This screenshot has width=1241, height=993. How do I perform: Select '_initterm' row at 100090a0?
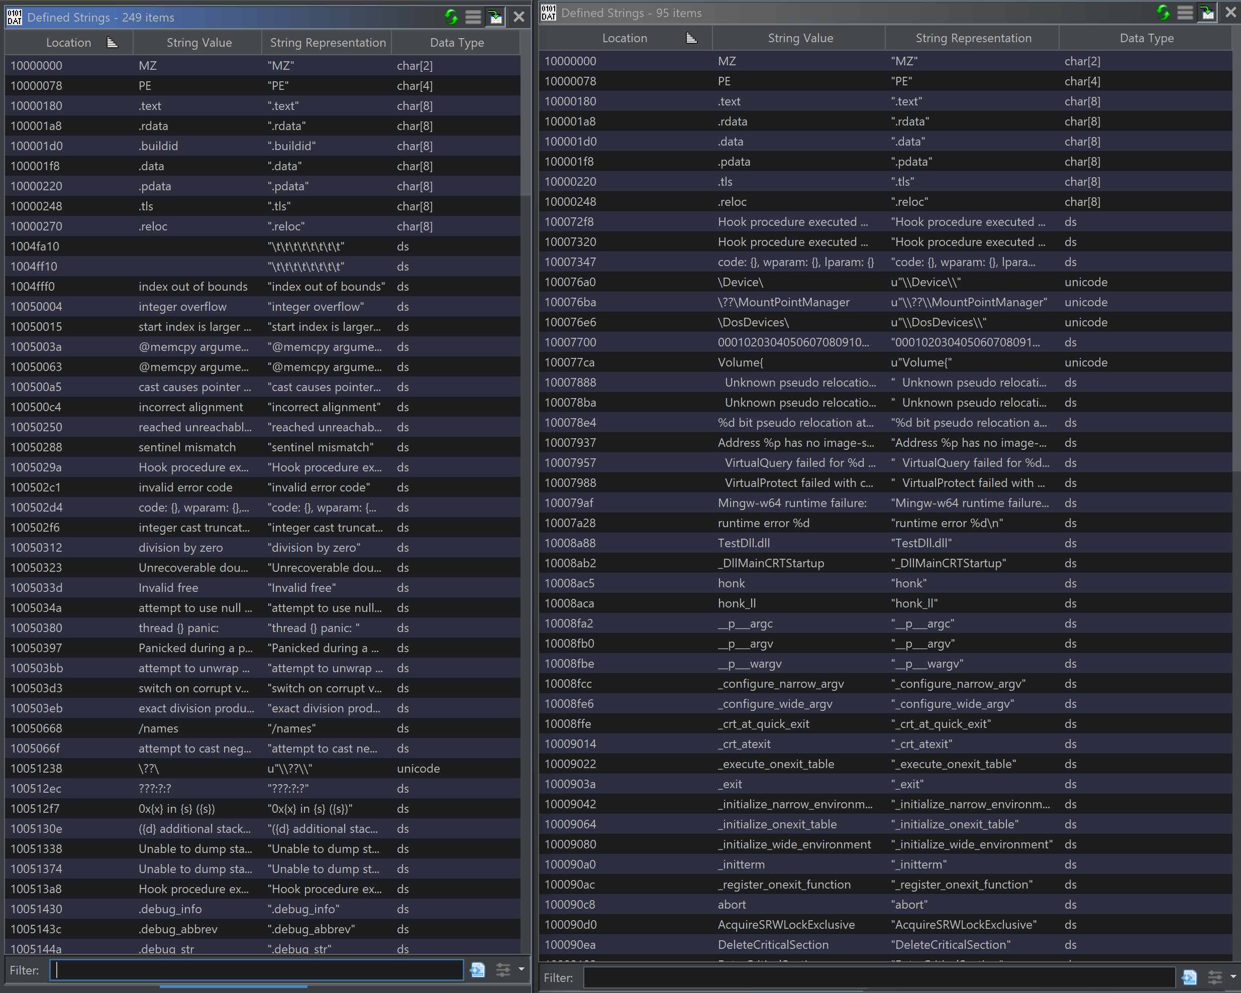pyautogui.click(x=886, y=865)
